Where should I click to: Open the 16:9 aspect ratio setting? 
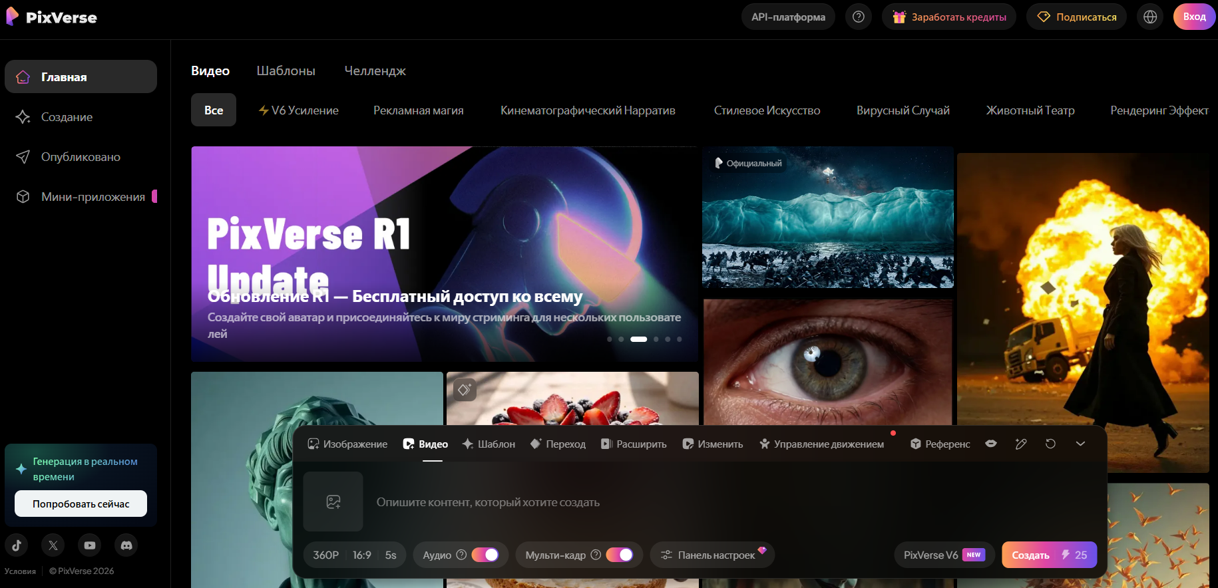362,555
